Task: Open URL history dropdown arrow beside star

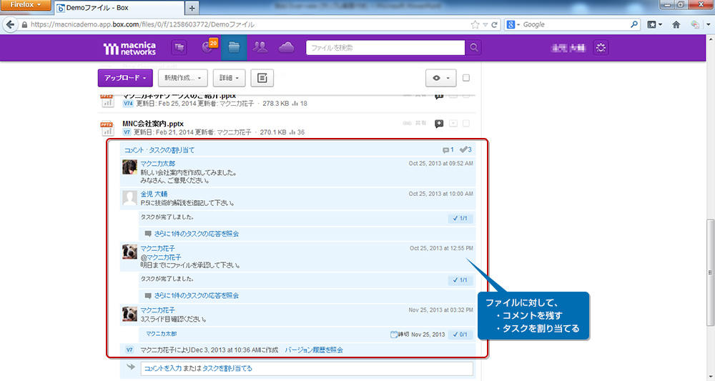Action: (x=485, y=25)
